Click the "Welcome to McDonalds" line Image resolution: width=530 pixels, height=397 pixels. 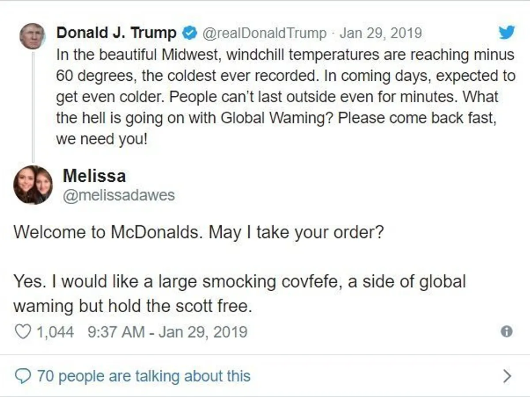[198, 232]
